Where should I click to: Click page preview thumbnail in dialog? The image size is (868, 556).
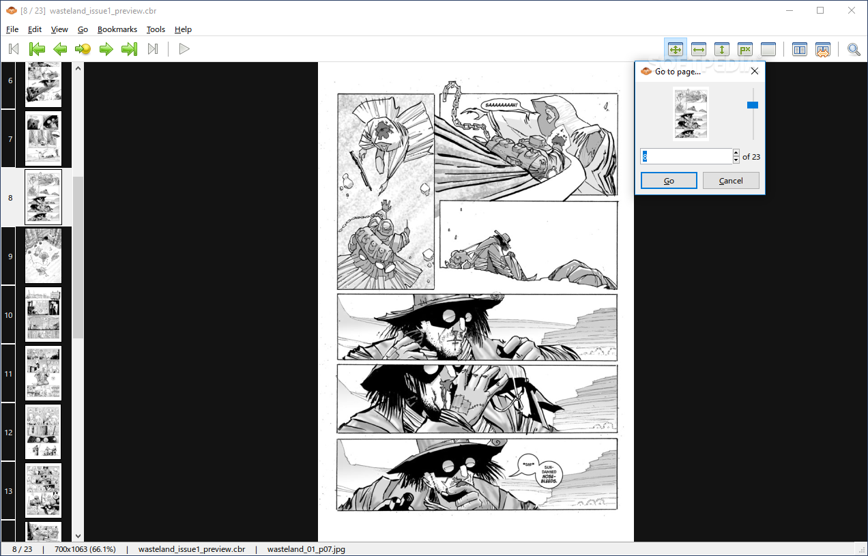coord(691,114)
